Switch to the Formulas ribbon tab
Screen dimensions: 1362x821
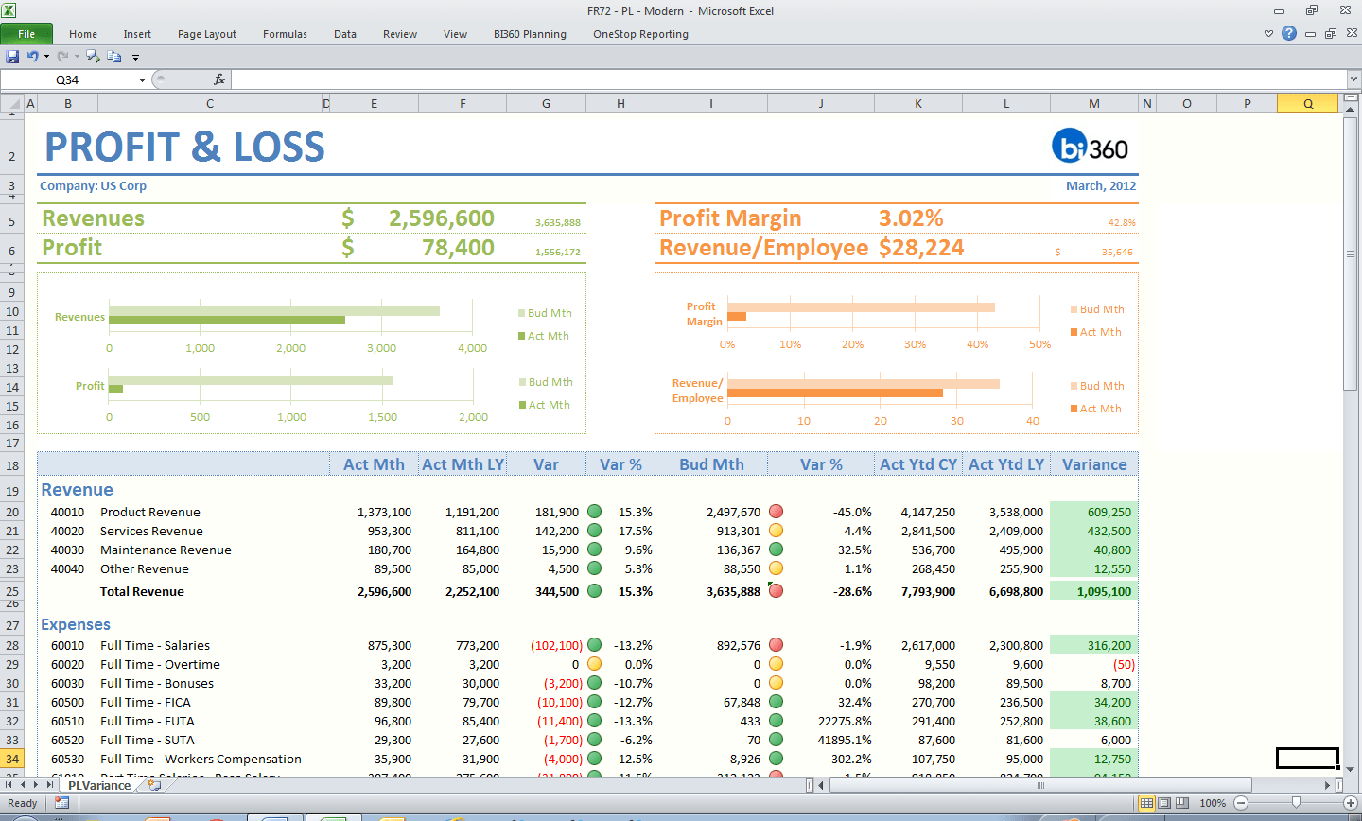point(285,34)
